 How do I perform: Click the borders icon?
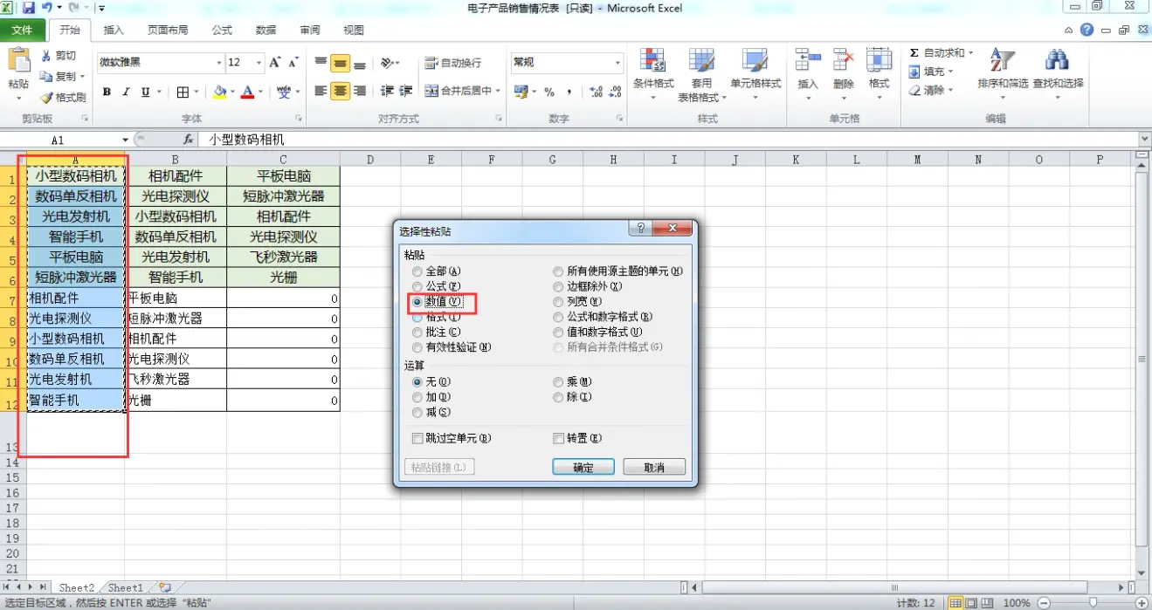[183, 92]
